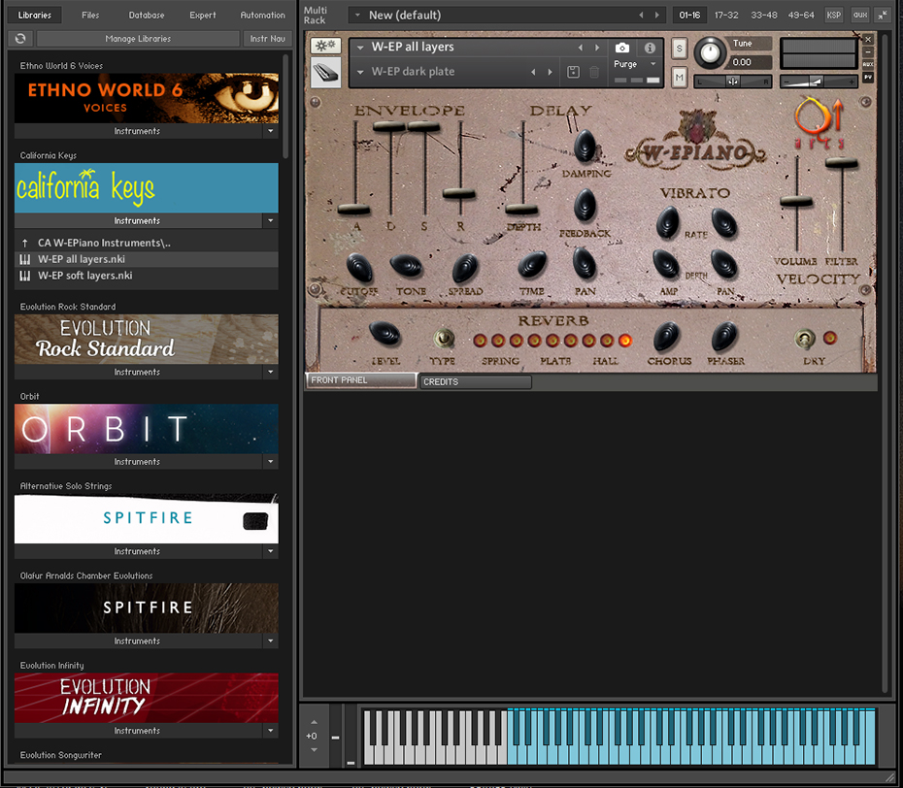Open snapshot menu arrow beside W-EP dark plate

click(x=360, y=72)
